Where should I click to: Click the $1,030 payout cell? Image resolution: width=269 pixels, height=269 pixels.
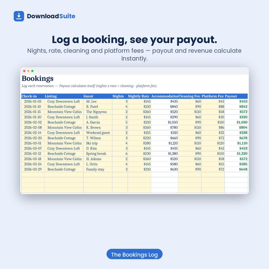coord(236,122)
